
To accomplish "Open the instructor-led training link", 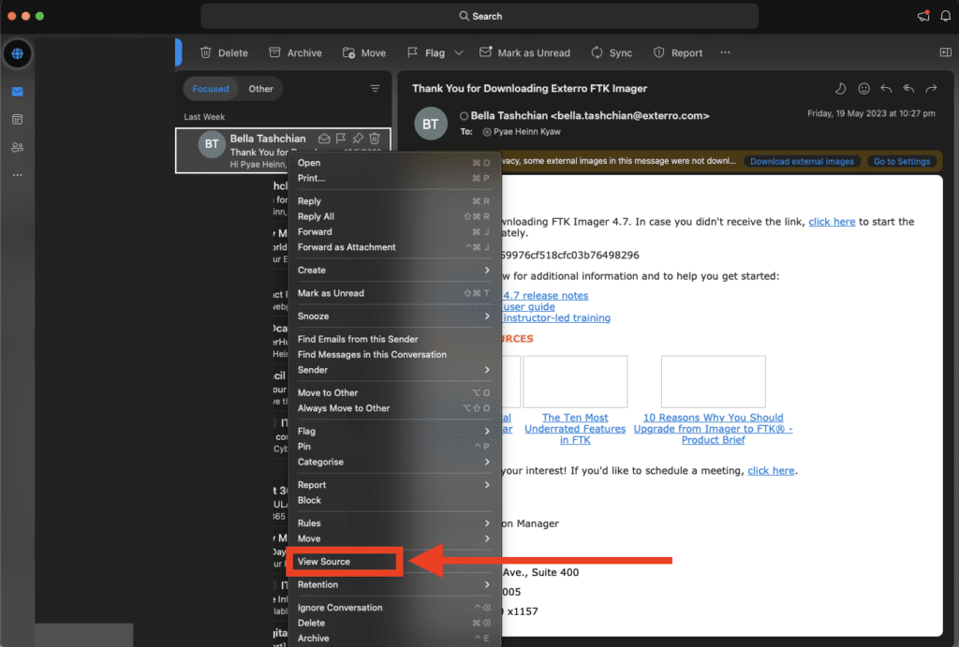I will (x=556, y=318).
